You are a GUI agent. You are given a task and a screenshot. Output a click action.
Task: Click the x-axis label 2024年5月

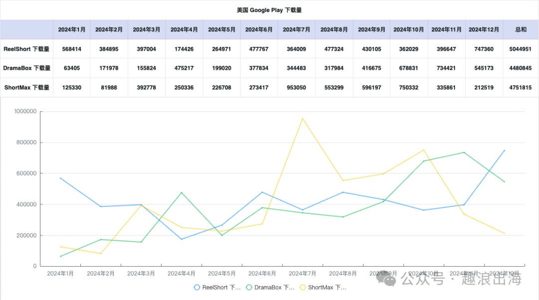click(222, 274)
